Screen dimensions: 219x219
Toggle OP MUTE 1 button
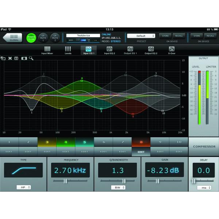click(43, 38)
